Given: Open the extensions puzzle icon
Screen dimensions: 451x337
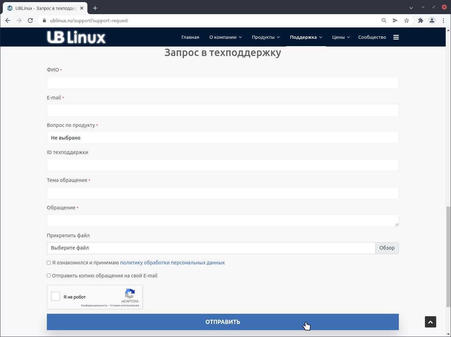Looking at the screenshot, I should [x=421, y=20].
